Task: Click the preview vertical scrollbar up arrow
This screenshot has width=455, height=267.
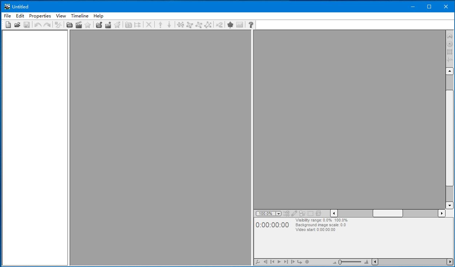Action: (x=450, y=71)
